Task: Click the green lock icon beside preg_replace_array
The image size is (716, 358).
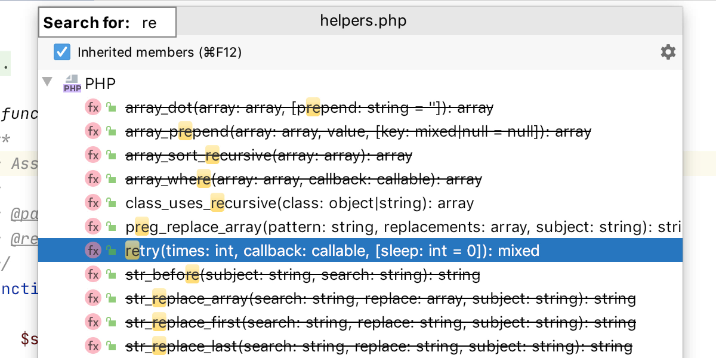Action: (x=110, y=227)
